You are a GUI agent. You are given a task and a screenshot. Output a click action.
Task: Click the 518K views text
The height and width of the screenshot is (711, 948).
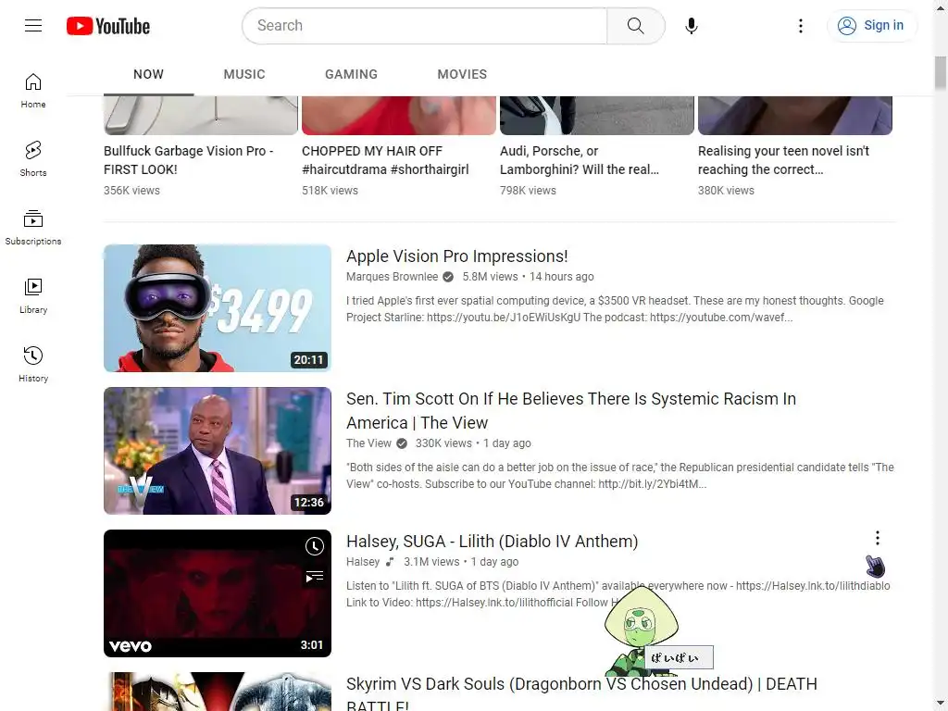pos(331,191)
